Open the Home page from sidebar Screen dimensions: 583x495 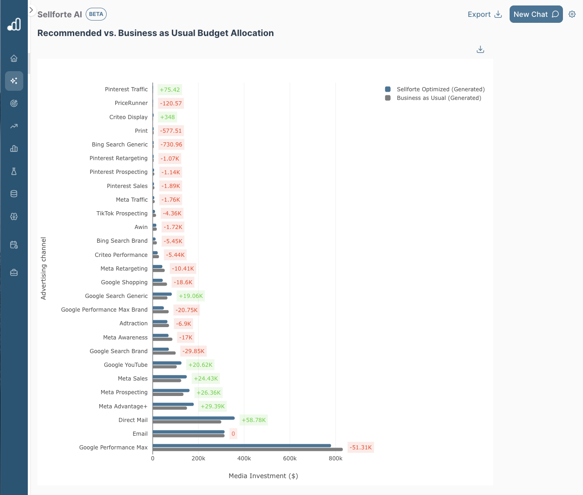14,58
